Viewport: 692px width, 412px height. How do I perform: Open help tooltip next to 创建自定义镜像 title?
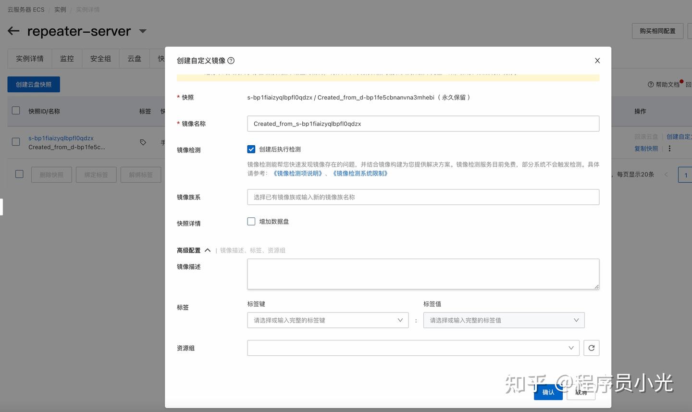[230, 61]
